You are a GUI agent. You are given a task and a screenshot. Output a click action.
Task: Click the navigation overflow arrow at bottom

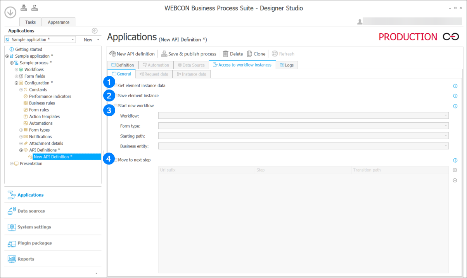click(x=96, y=273)
